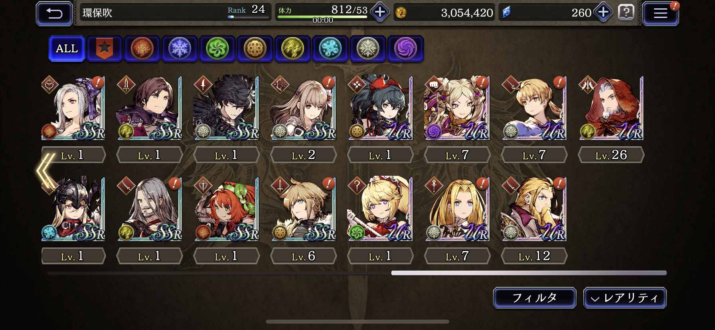The image size is (715, 330).
Task: Select the ice snowflake element filter
Action: (180, 49)
